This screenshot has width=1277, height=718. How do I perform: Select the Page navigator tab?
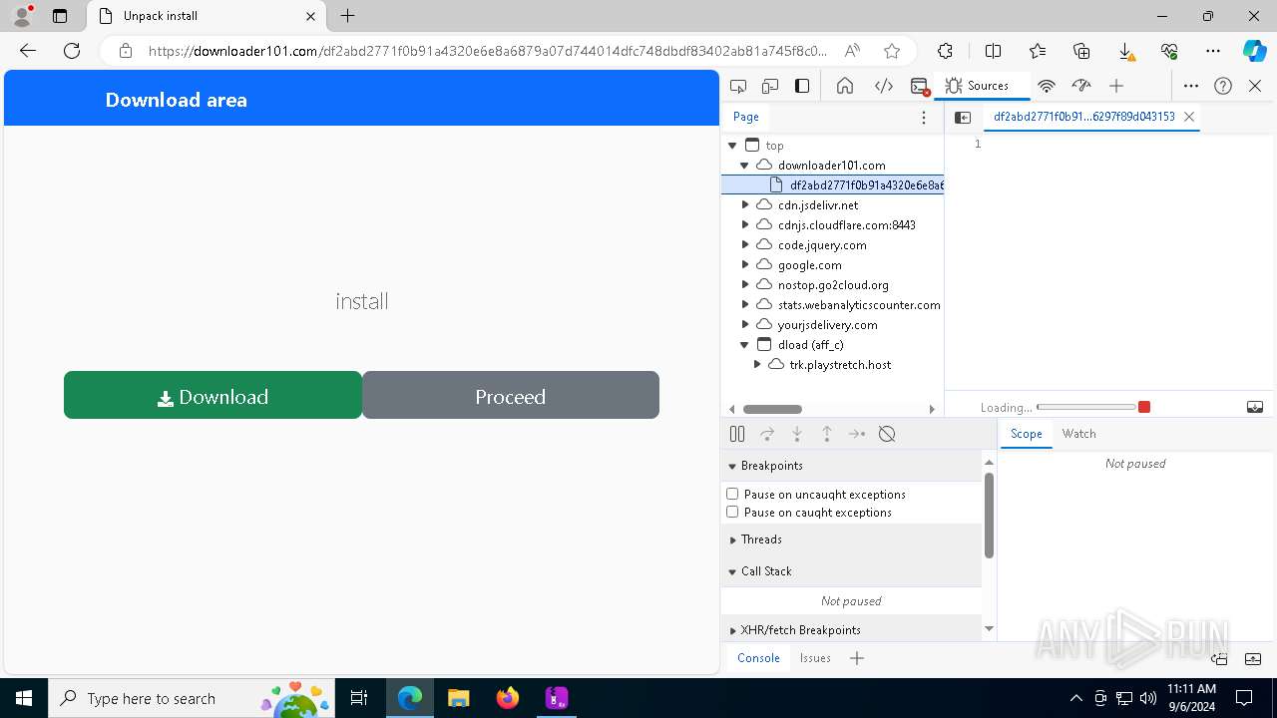point(746,117)
